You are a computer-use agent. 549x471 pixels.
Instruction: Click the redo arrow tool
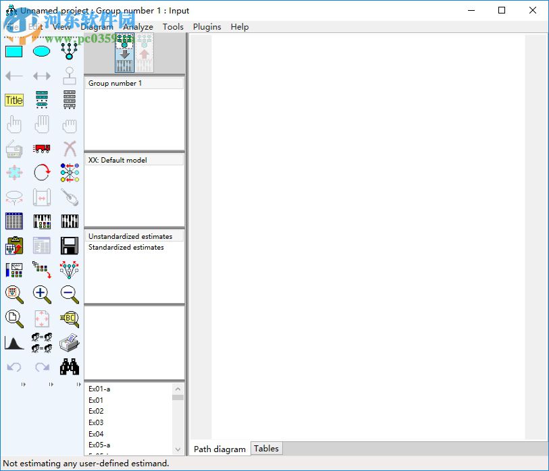pos(42,366)
